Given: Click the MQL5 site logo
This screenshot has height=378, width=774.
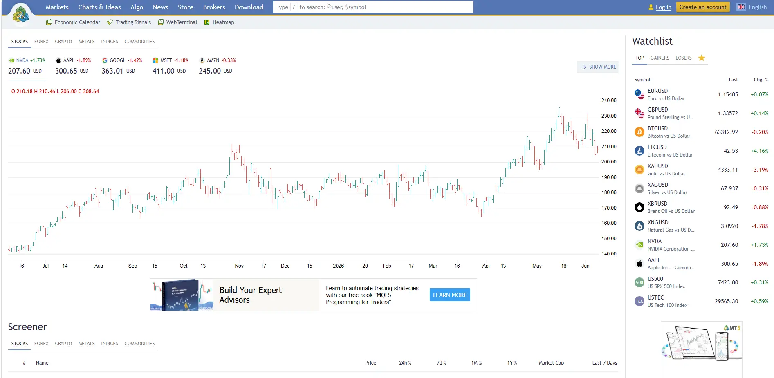Looking at the screenshot, I should [x=20, y=14].
